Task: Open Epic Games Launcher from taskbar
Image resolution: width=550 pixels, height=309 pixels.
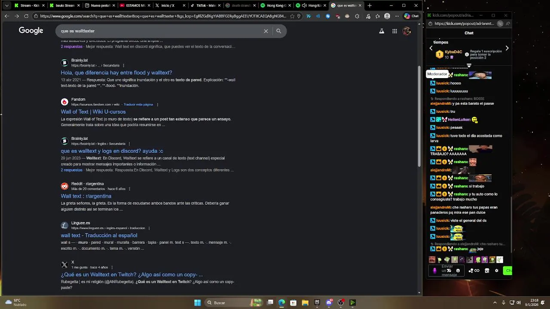Action: coord(317,303)
